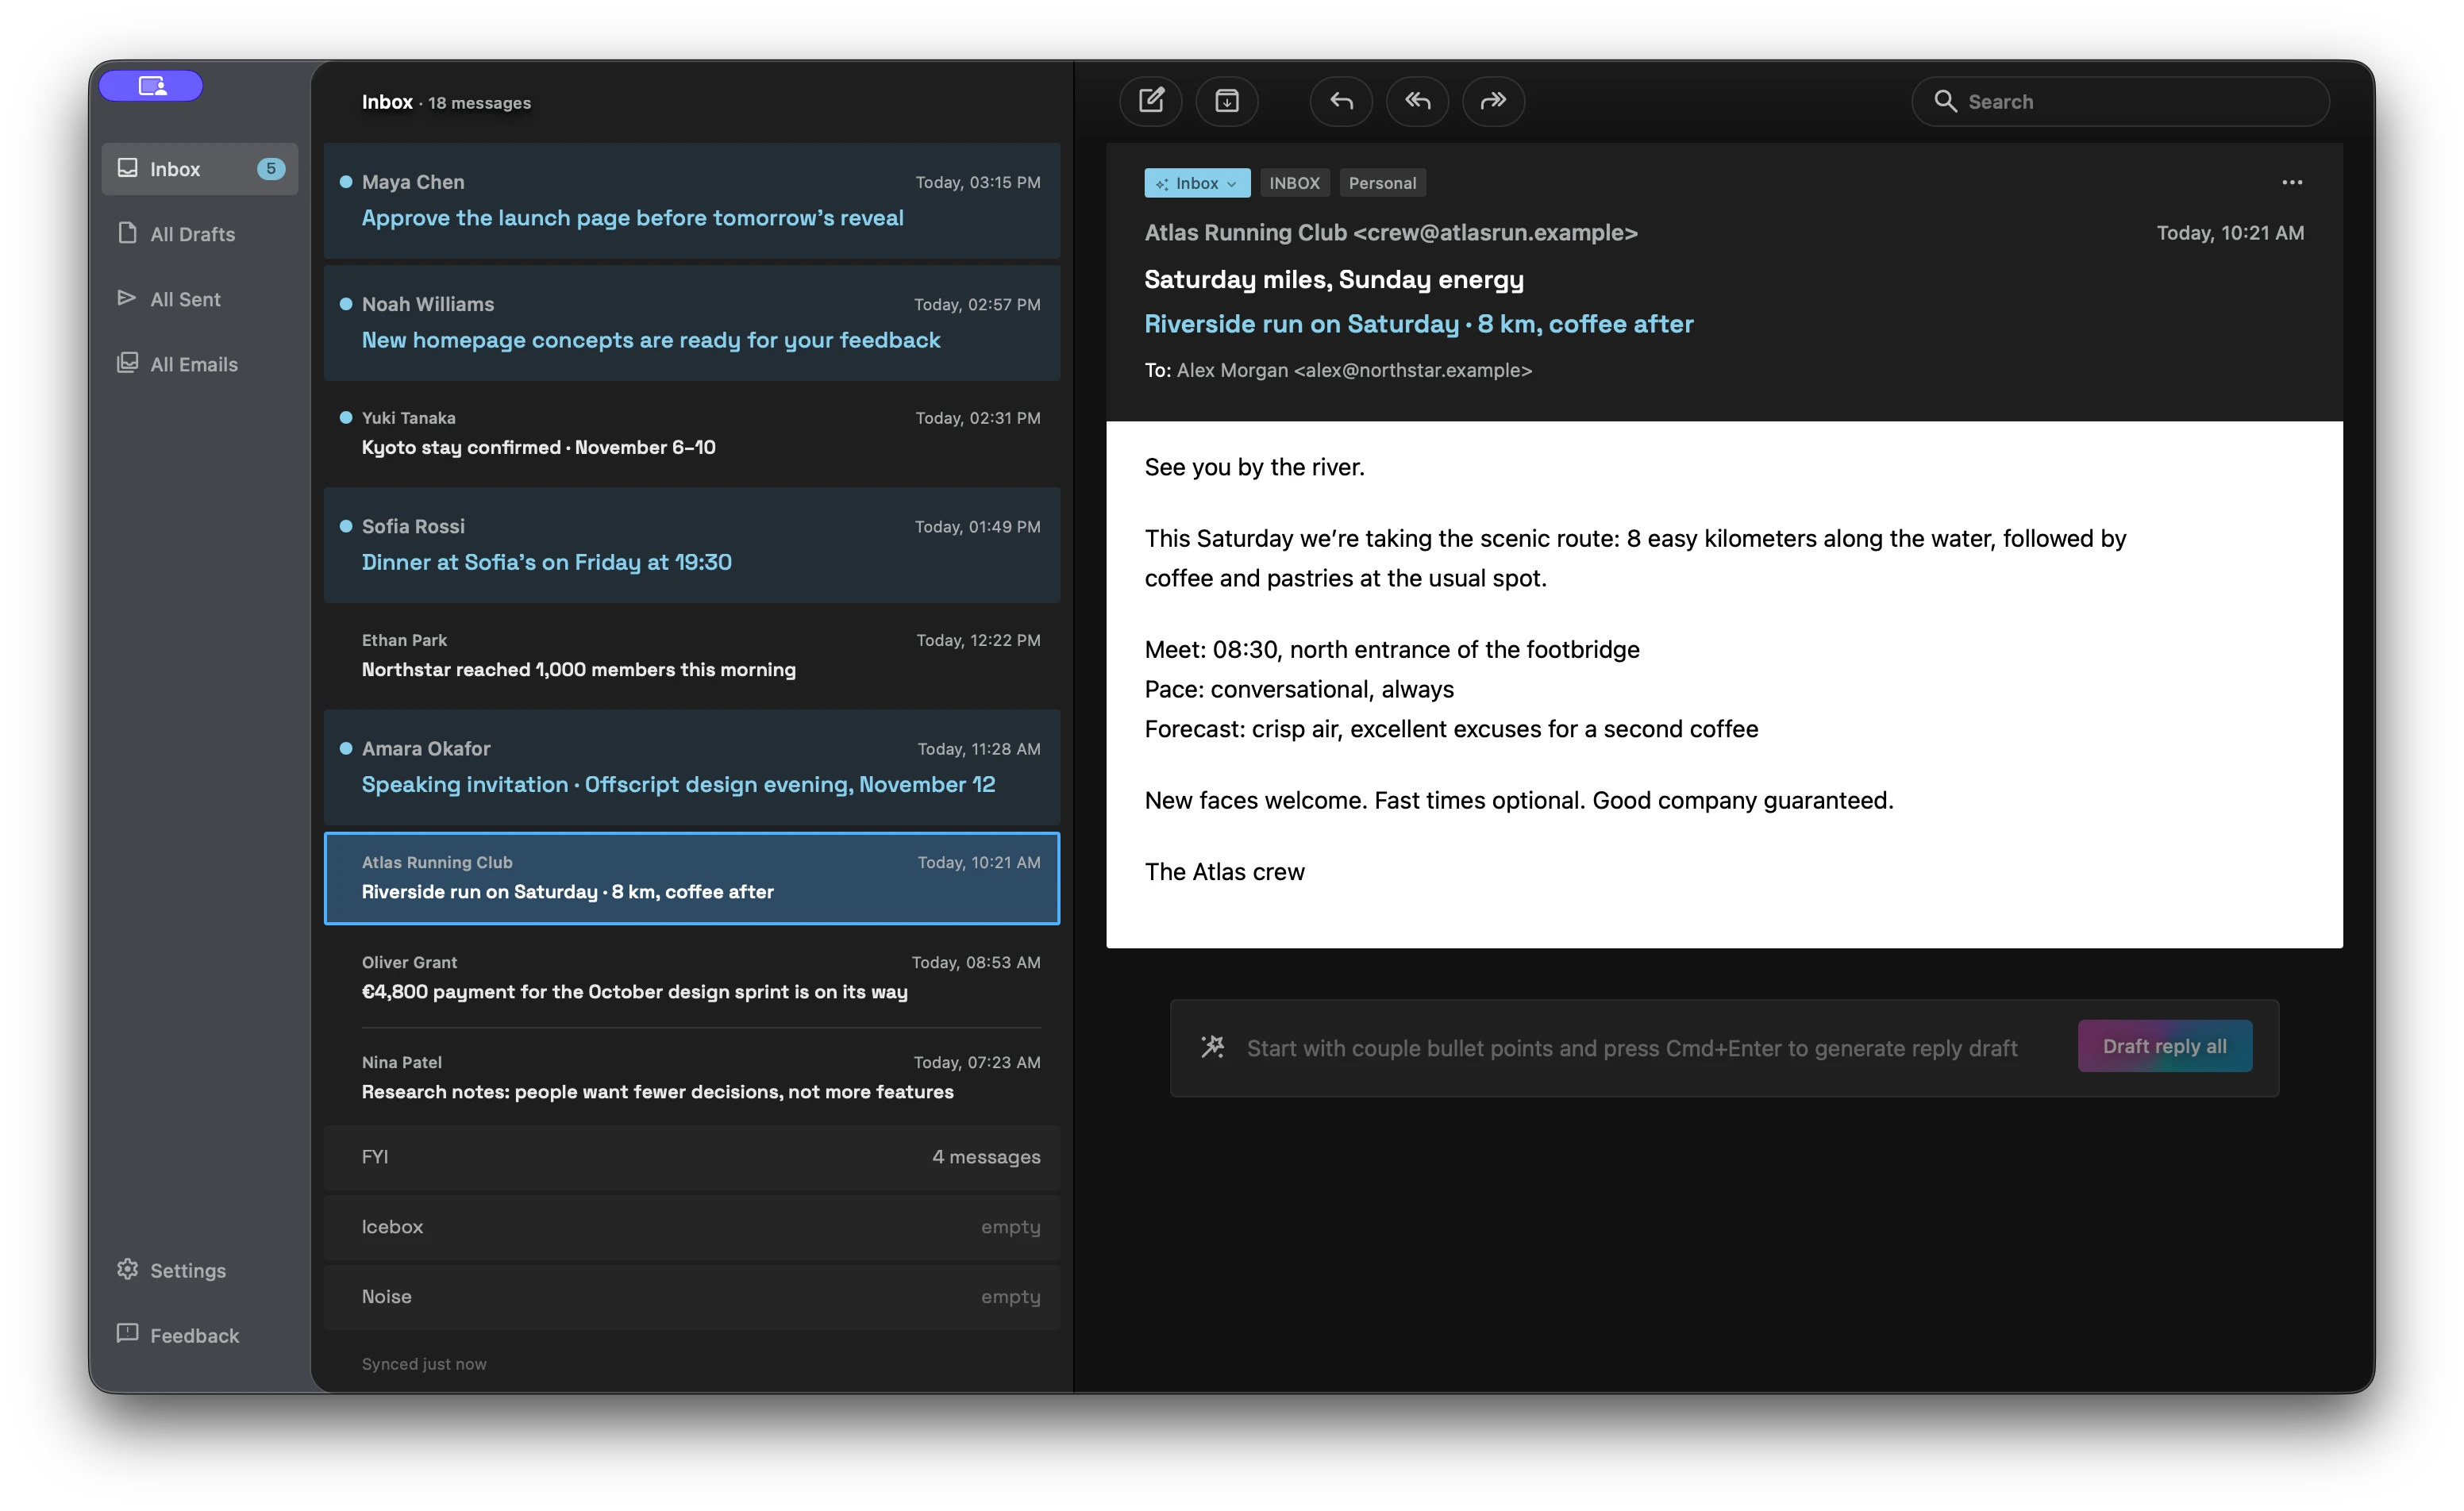Click the purple account switcher badge
Viewport: 2464px width, 1511px height.
pos(151,86)
